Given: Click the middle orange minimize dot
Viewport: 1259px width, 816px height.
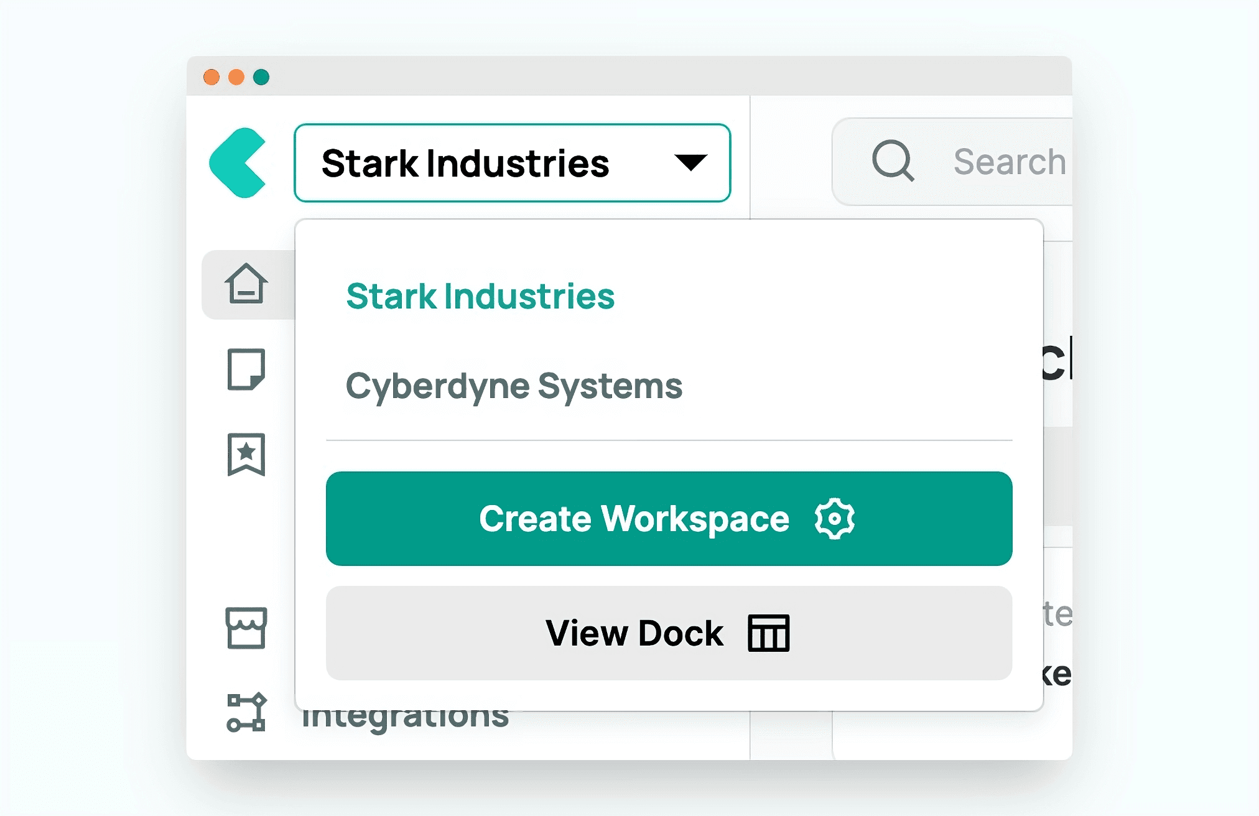Looking at the screenshot, I should [x=236, y=77].
